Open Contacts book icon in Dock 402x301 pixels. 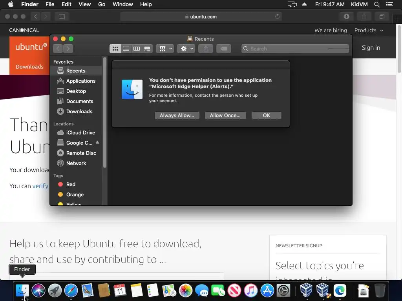tap(104, 290)
